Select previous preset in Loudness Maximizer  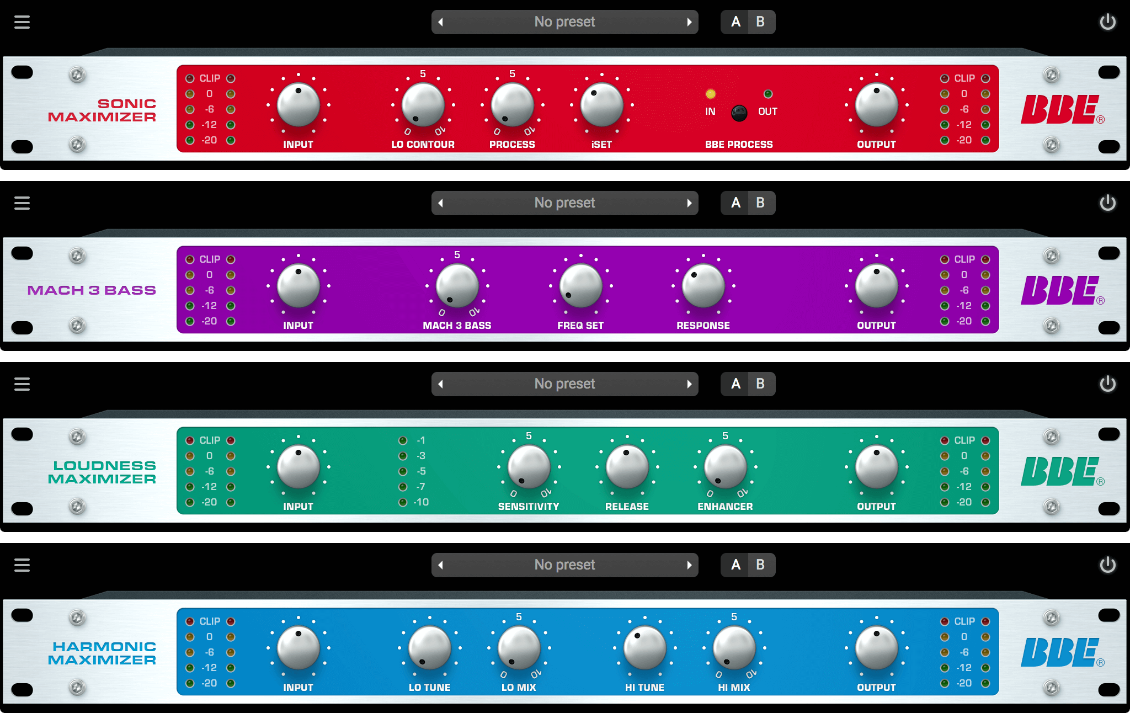441,384
